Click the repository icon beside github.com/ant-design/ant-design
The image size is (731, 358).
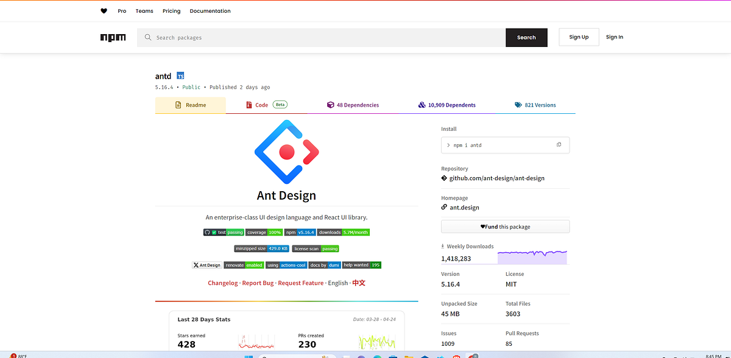(x=444, y=178)
